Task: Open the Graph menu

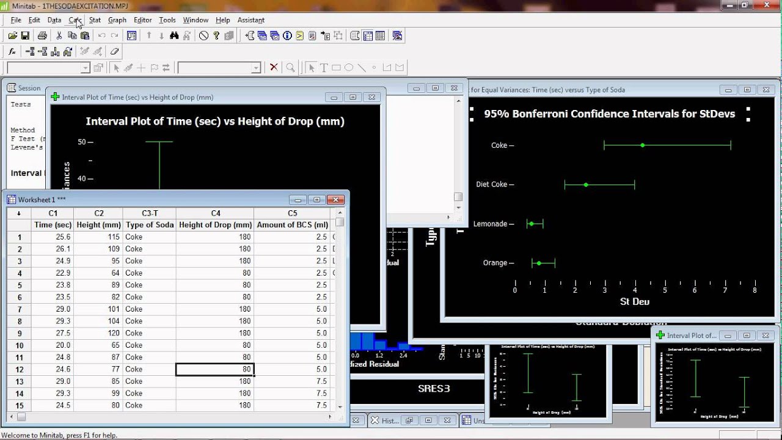Action: click(x=117, y=20)
